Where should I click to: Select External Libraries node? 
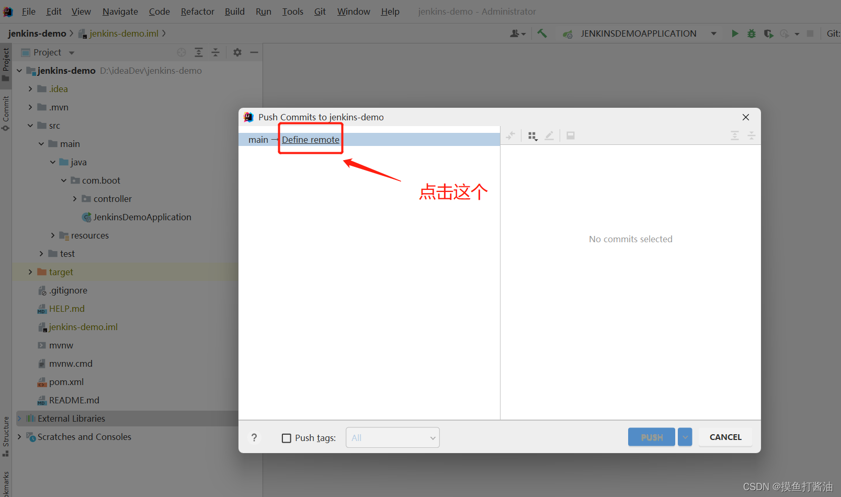pyautogui.click(x=71, y=419)
